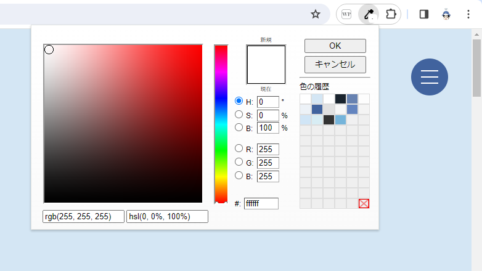Toggle the browser side panel icon

[424, 14]
